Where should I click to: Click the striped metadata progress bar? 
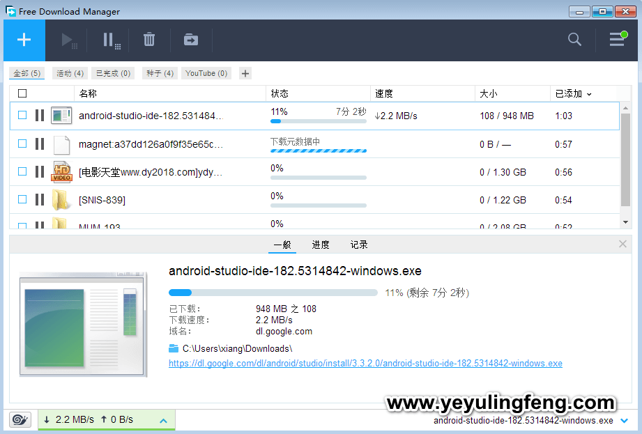(319, 150)
